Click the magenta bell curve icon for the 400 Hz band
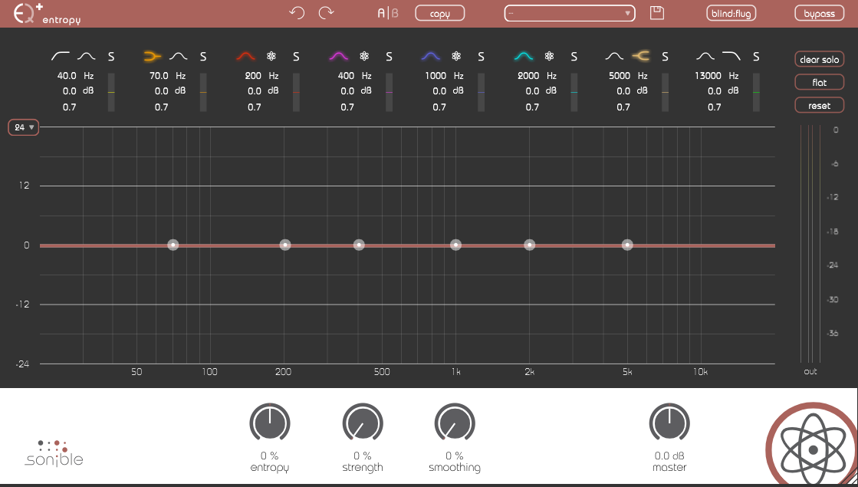 (x=339, y=56)
